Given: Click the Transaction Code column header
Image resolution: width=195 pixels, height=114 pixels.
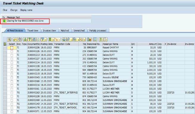Looking at the screenshot, I should [x=66, y=44].
